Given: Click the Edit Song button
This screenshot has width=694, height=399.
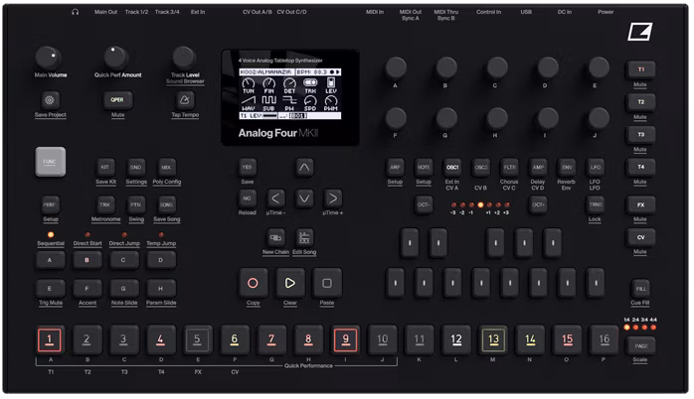Looking at the screenshot, I should [x=304, y=238].
